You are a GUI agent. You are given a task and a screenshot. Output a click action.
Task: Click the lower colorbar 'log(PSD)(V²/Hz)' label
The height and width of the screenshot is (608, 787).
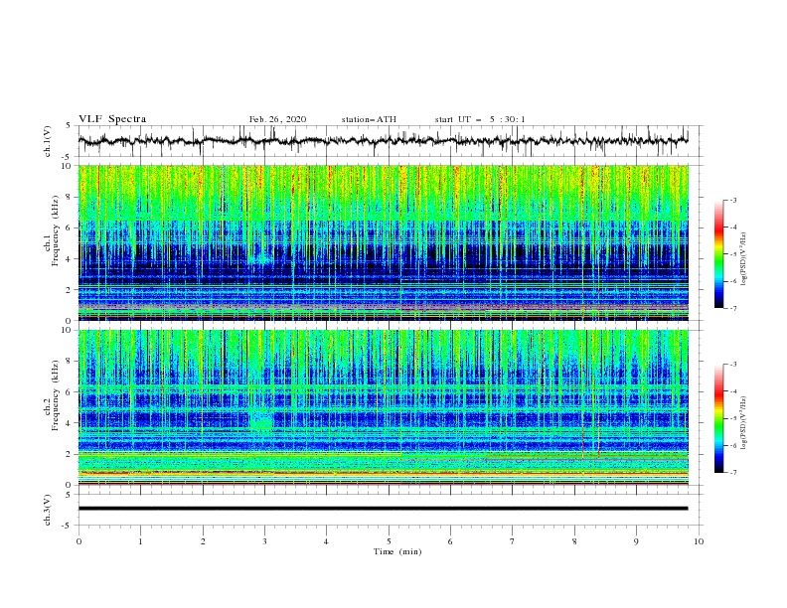pyautogui.click(x=744, y=422)
